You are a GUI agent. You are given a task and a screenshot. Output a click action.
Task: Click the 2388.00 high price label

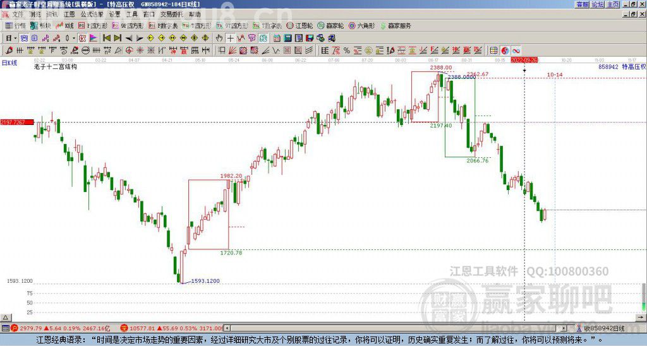click(x=440, y=67)
